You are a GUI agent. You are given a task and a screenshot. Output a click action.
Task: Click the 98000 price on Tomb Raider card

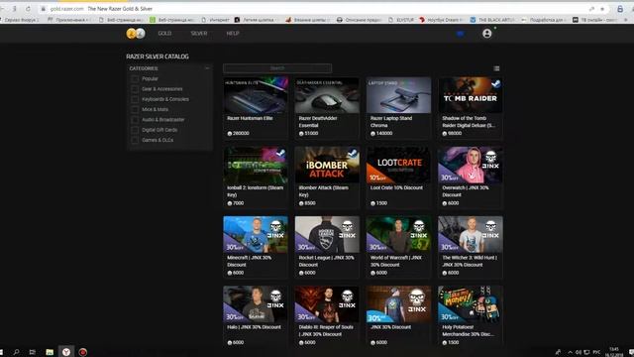tap(455, 133)
